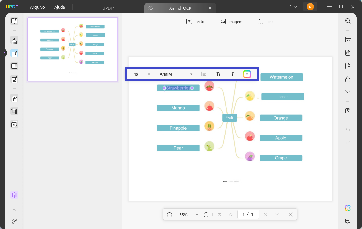Toggle bold formatting for Strawberries text
Screen dimensions: 362x229
coord(218,74)
